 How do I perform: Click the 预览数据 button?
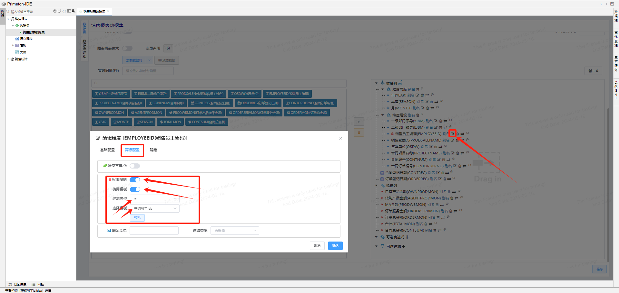tap(167, 60)
